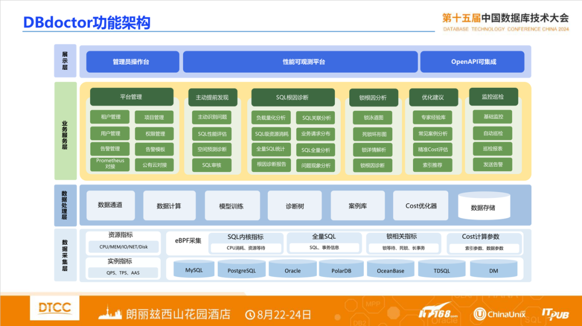Click the IT168 logo
Screen dimensions: 582x326
438,311
